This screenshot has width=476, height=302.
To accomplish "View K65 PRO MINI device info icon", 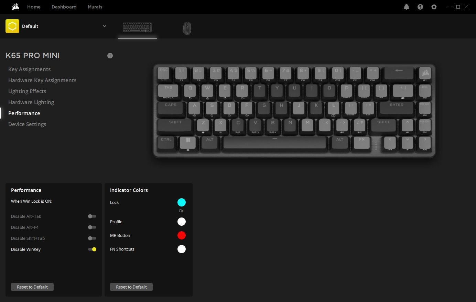I will click(x=110, y=56).
